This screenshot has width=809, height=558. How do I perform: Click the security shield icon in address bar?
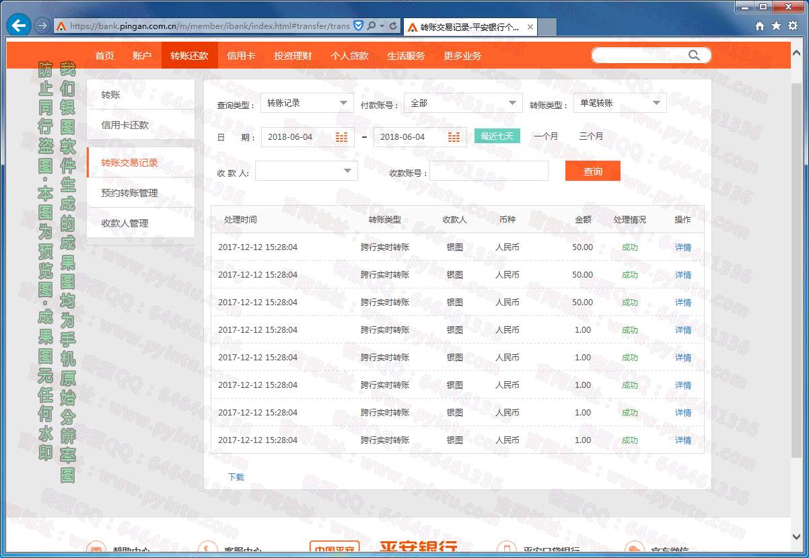(x=359, y=26)
